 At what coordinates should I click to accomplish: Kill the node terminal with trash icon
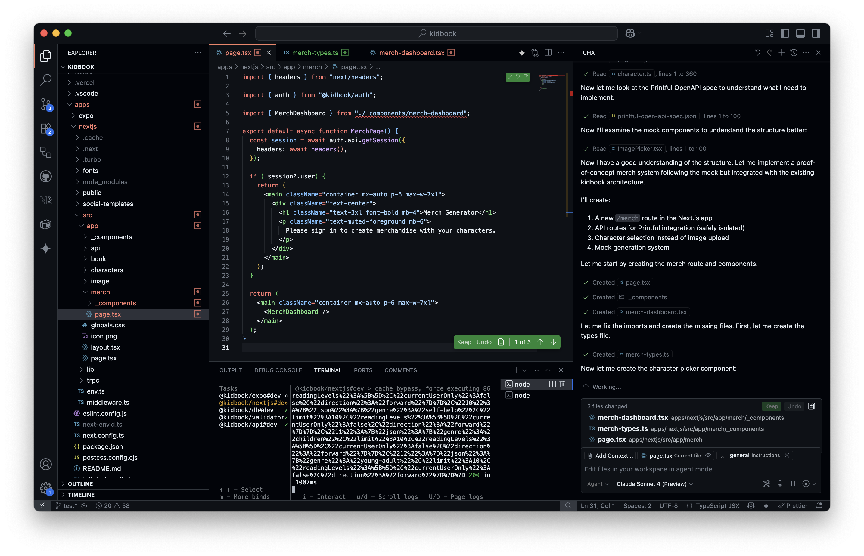562,384
